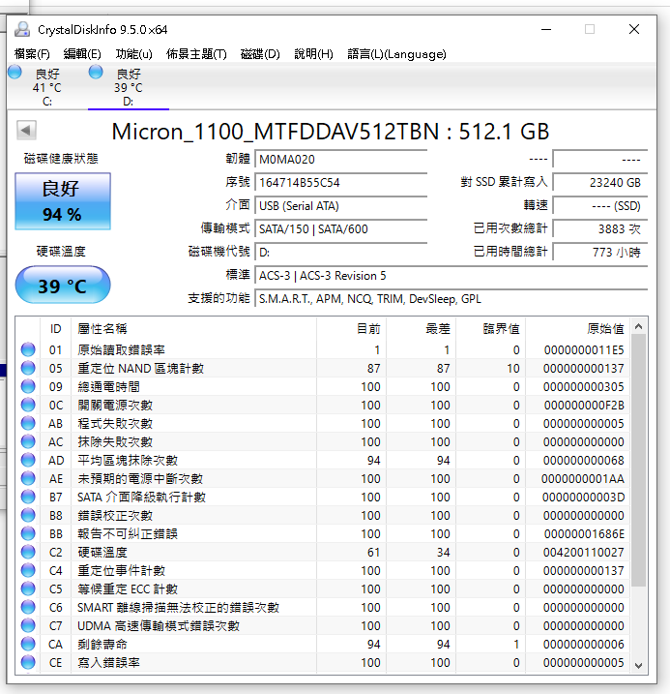The width and height of the screenshot is (670, 694).
Task: Click the ID column header
Action: pyautogui.click(x=56, y=329)
